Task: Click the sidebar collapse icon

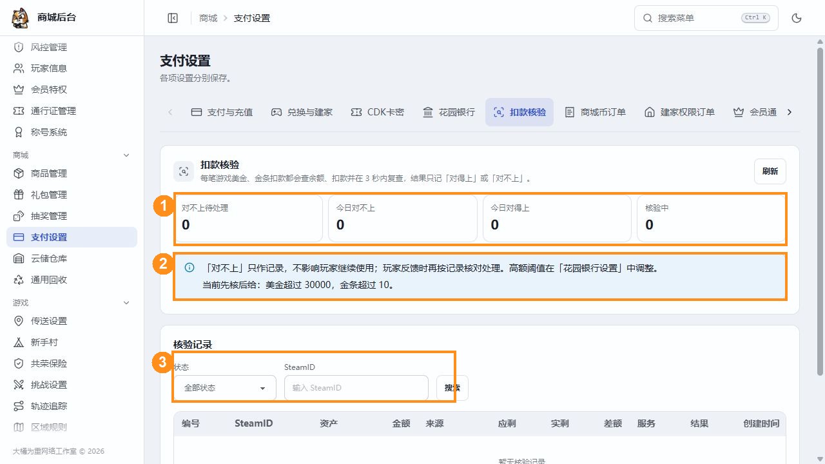Action: point(173,18)
